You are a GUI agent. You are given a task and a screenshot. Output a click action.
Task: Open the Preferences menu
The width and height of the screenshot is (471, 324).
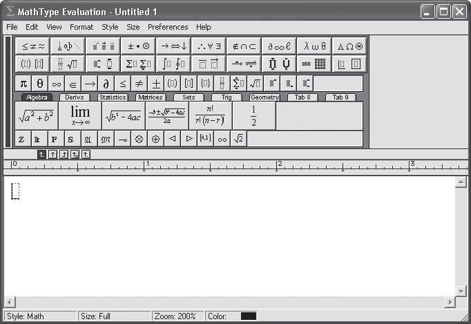pos(168,27)
